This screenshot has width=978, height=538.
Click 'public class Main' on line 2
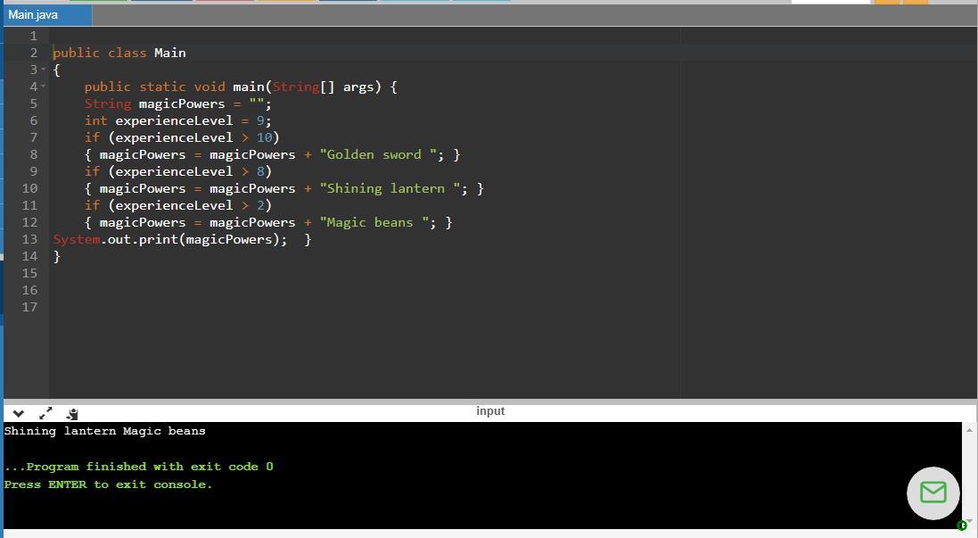coord(119,53)
